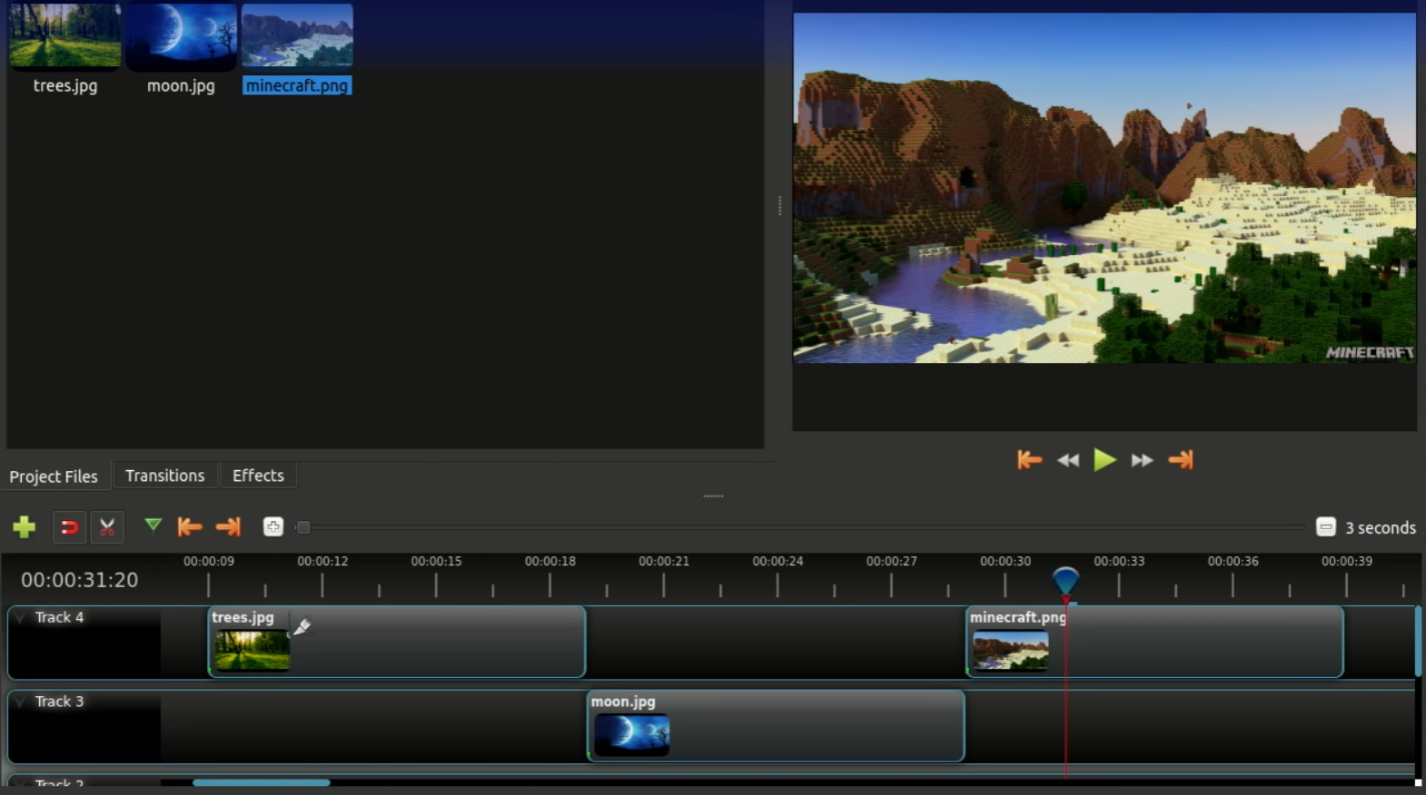The image size is (1426, 795).
Task: Open the Effects tab
Action: (x=258, y=476)
